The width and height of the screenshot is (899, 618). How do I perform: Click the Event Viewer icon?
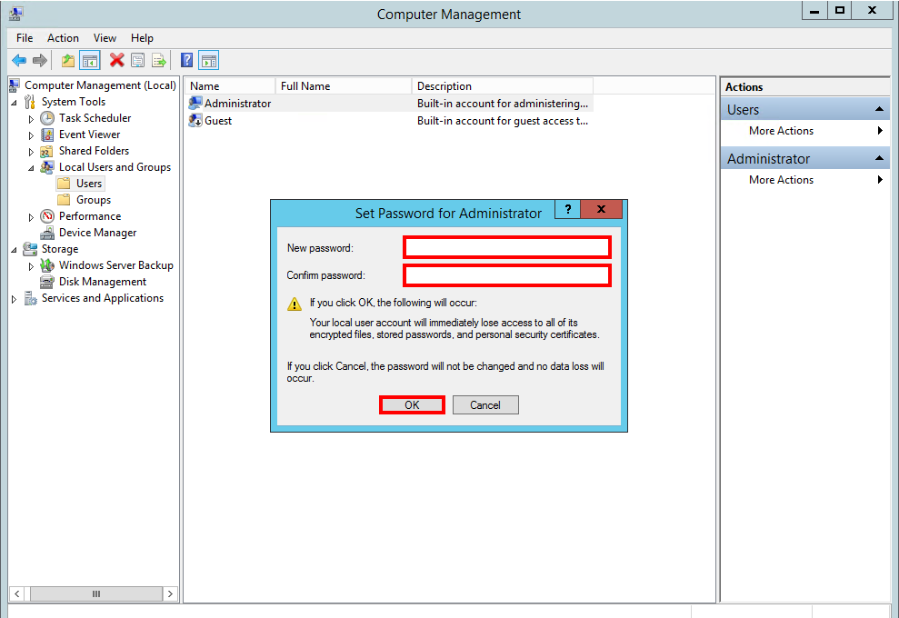point(47,135)
